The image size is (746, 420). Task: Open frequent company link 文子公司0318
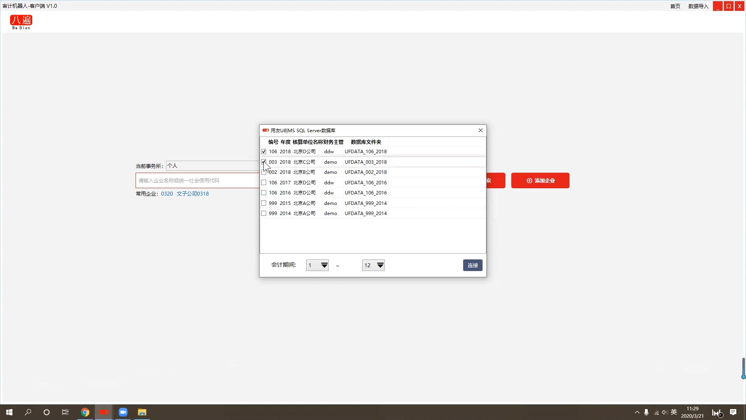(193, 194)
